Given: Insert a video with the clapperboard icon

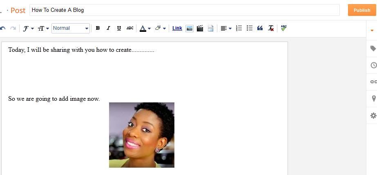Looking at the screenshot, I should point(200,28).
